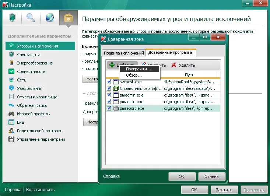270x196 pixels.
Task: Uncheck the pmreport.exe checkbox
Action: 109,108
